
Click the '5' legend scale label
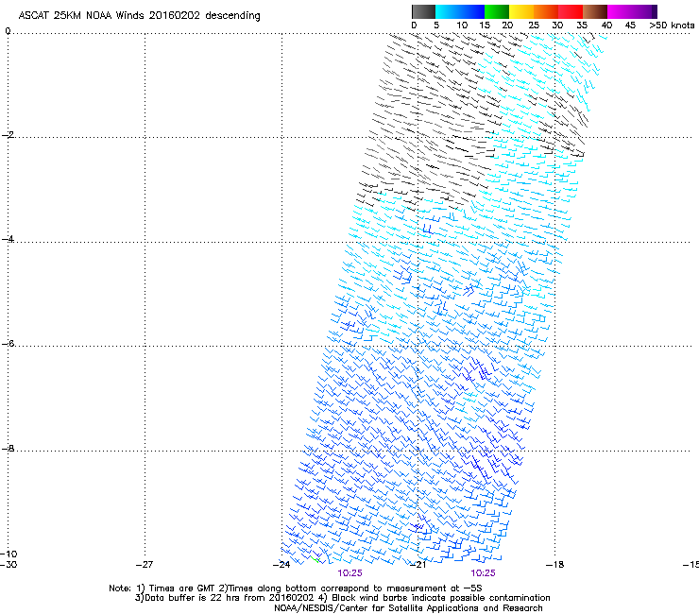tap(436, 26)
